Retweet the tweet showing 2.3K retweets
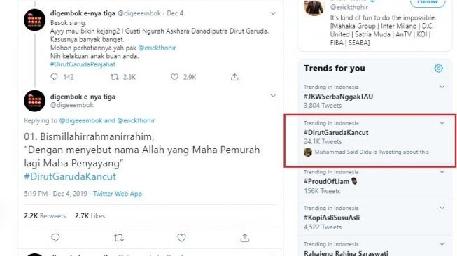 click(115, 77)
